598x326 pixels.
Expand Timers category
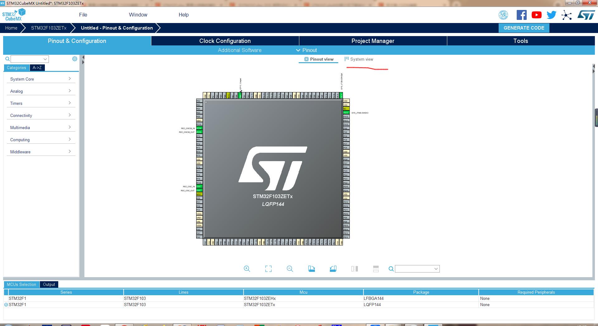[41, 103]
